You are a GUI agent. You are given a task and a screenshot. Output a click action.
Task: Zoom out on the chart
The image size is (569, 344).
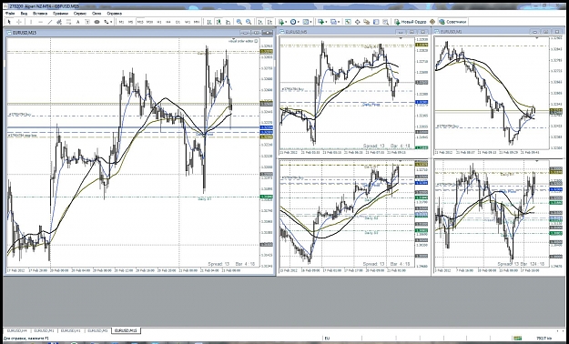click(249, 22)
